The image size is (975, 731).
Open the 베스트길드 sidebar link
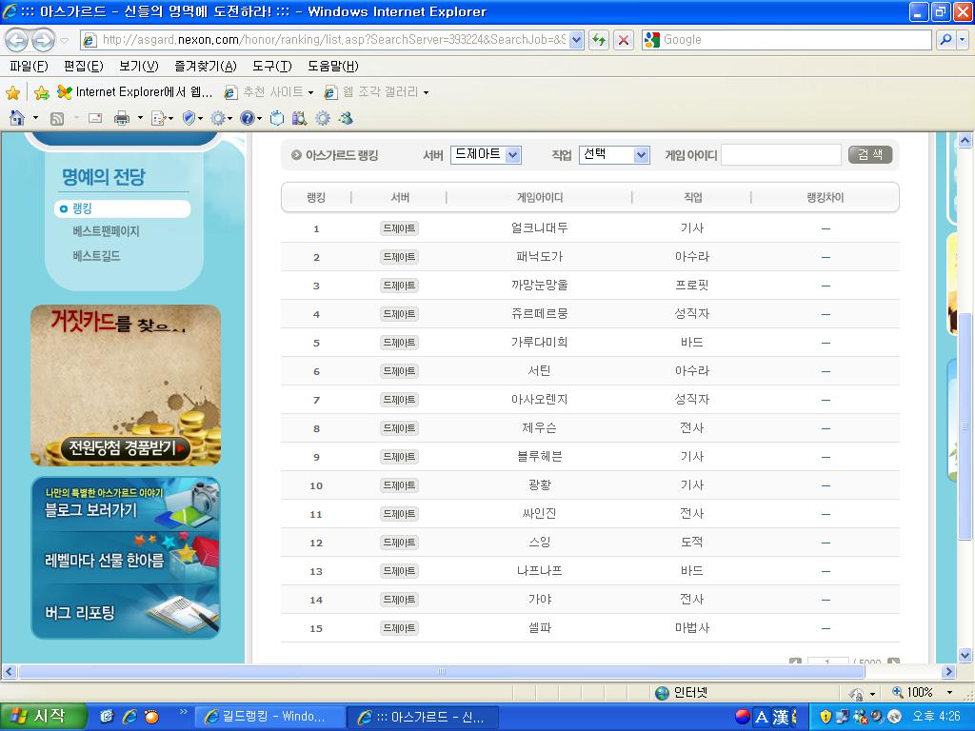tap(96, 256)
